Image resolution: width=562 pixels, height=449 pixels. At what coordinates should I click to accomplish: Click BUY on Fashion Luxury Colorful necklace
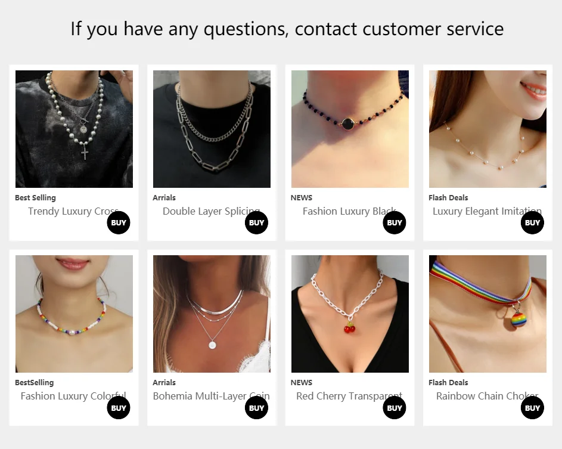[119, 408]
